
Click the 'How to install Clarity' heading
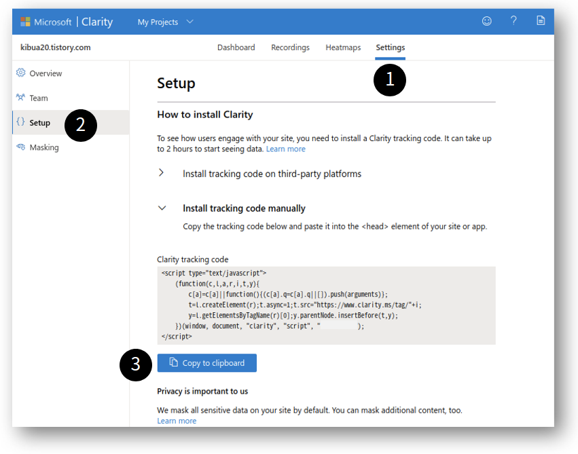tap(205, 115)
